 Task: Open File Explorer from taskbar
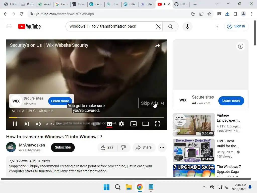point(129,187)
